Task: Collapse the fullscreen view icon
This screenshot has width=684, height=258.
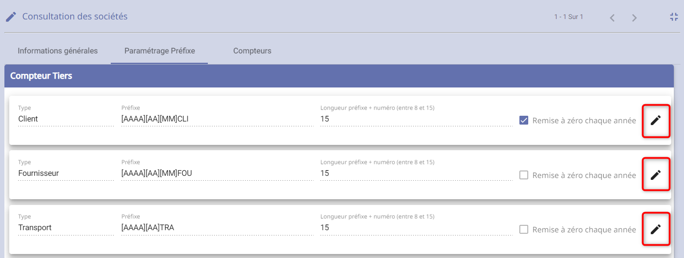Action: point(674,17)
